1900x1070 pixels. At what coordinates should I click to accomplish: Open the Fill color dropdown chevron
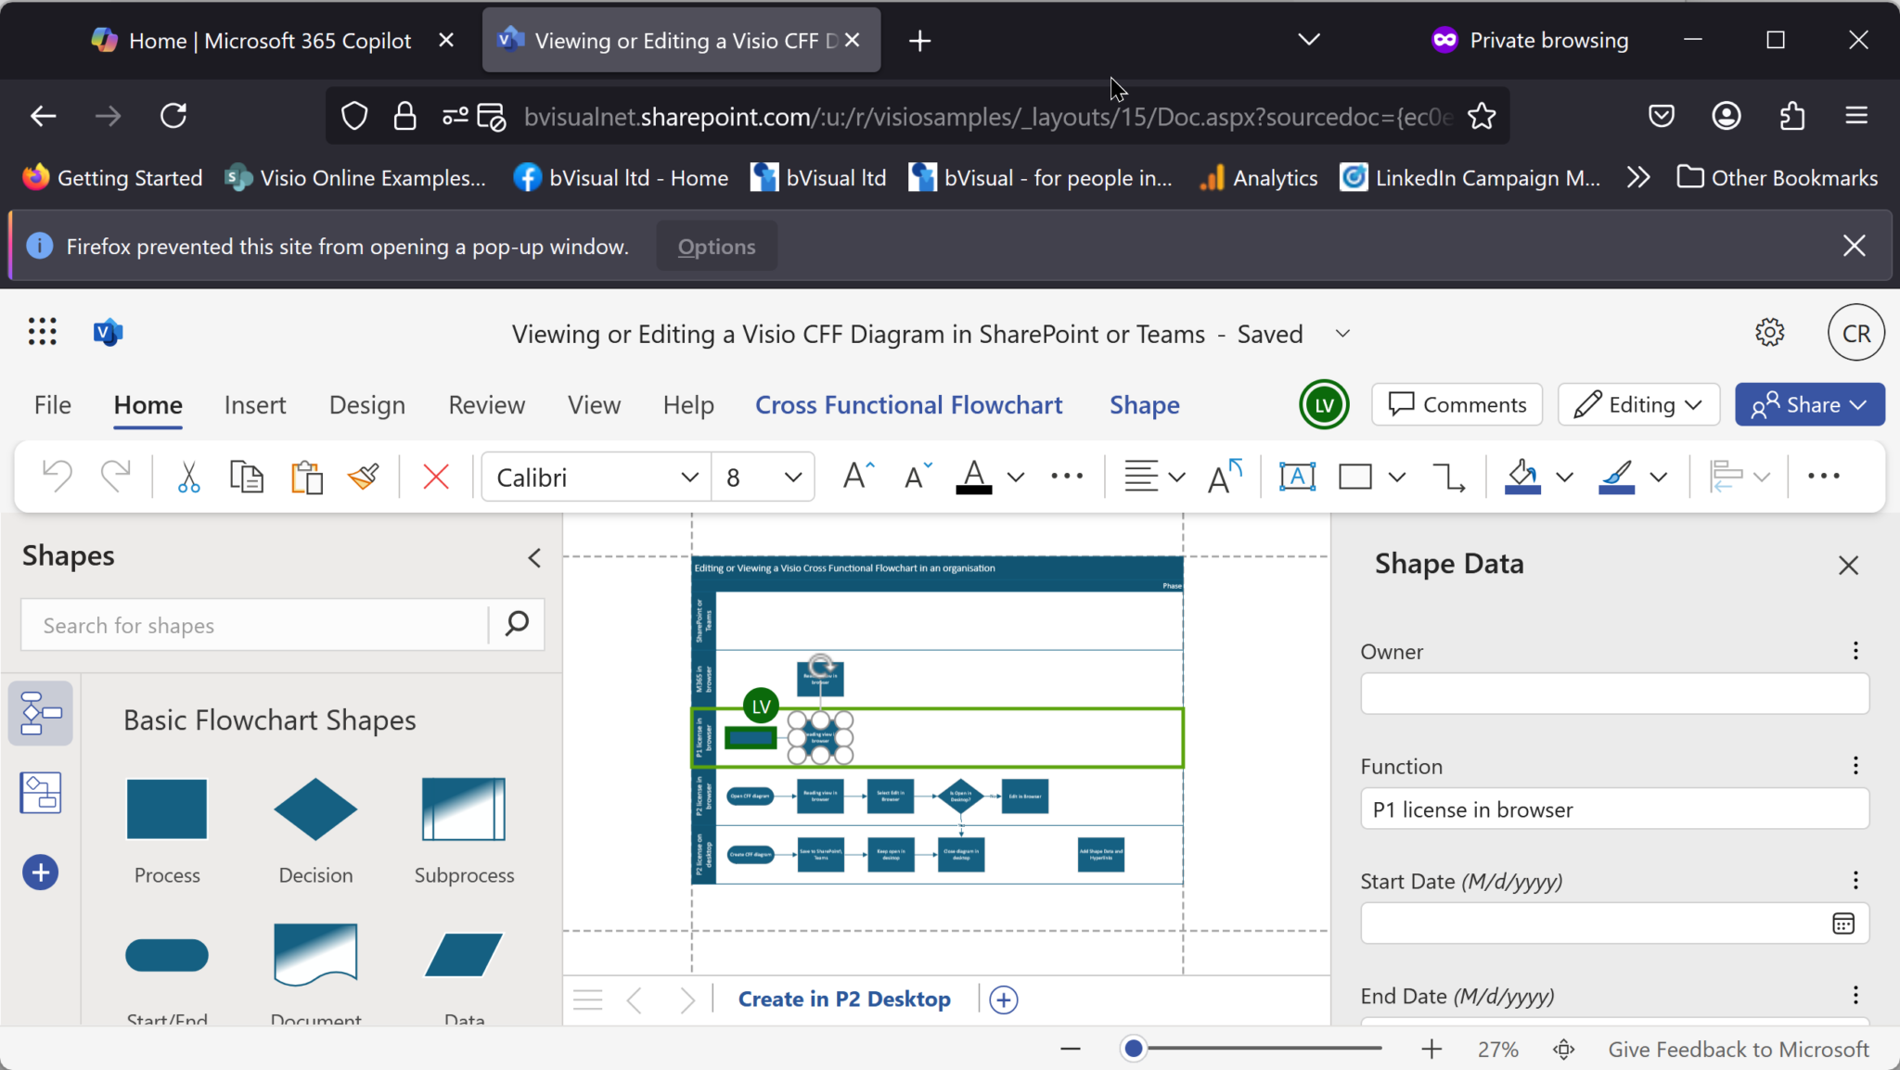1563,478
